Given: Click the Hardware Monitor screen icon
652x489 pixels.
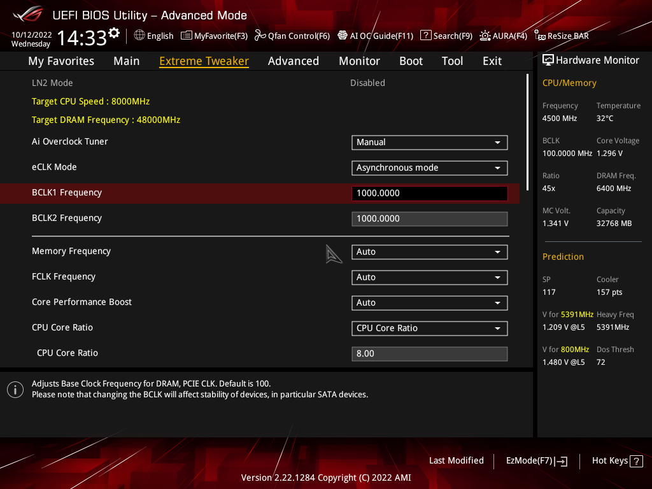Looking at the screenshot, I should [548, 60].
